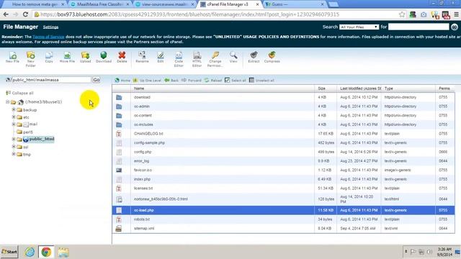
Task: Create a New File from toolbar
Action: 12,57
